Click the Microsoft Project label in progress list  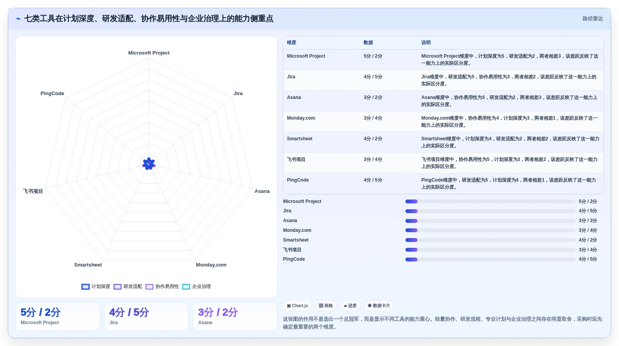(302, 201)
